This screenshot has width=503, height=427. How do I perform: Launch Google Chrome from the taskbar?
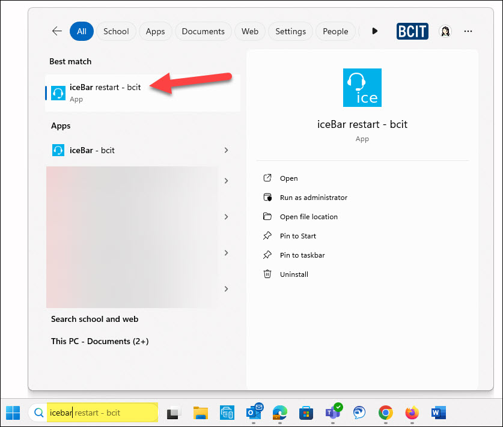click(x=385, y=413)
